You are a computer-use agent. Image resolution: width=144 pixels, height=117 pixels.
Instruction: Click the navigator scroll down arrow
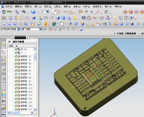[35, 109]
